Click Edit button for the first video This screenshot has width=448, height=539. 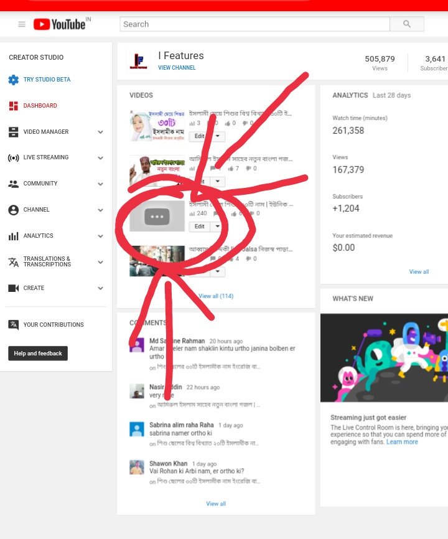[x=200, y=136]
